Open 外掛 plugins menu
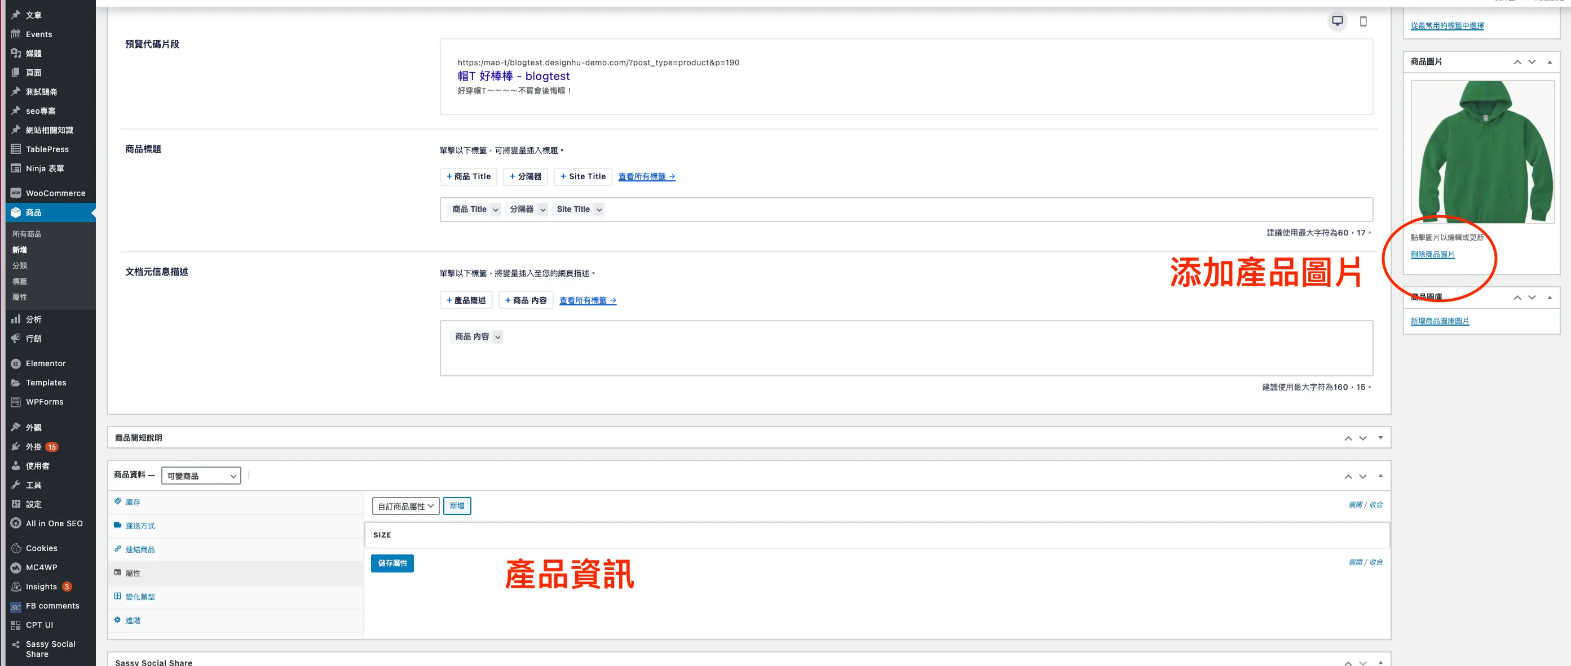1571x666 pixels. click(x=33, y=447)
